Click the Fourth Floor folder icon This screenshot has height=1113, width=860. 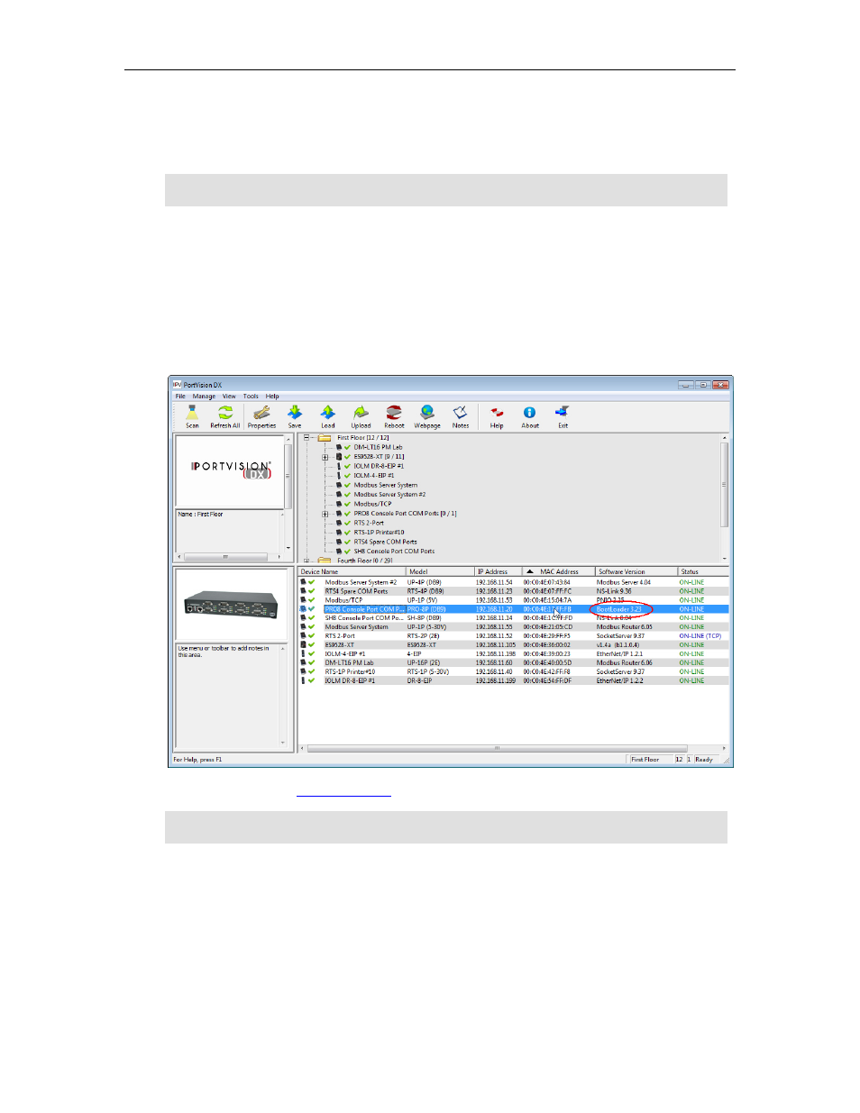(x=325, y=561)
